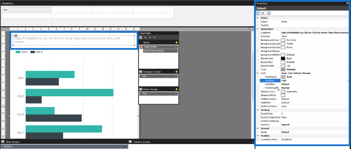Click the (Hidden) False value
Image resolution: width=351 pixels, height=149 pixels.
point(284,36)
